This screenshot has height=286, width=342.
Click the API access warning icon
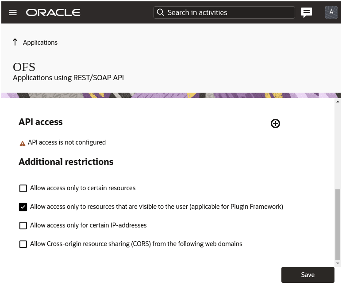[x=23, y=144]
